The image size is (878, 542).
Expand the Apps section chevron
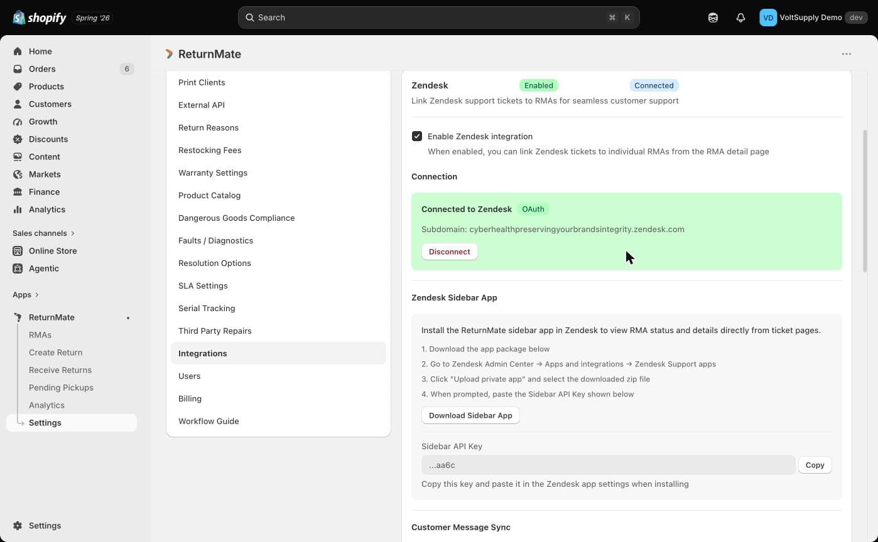pyautogui.click(x=37, y=295)
